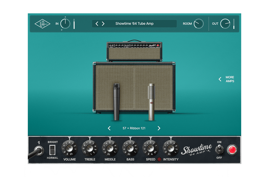Go to the next amp preset

[x=103, y=23]
